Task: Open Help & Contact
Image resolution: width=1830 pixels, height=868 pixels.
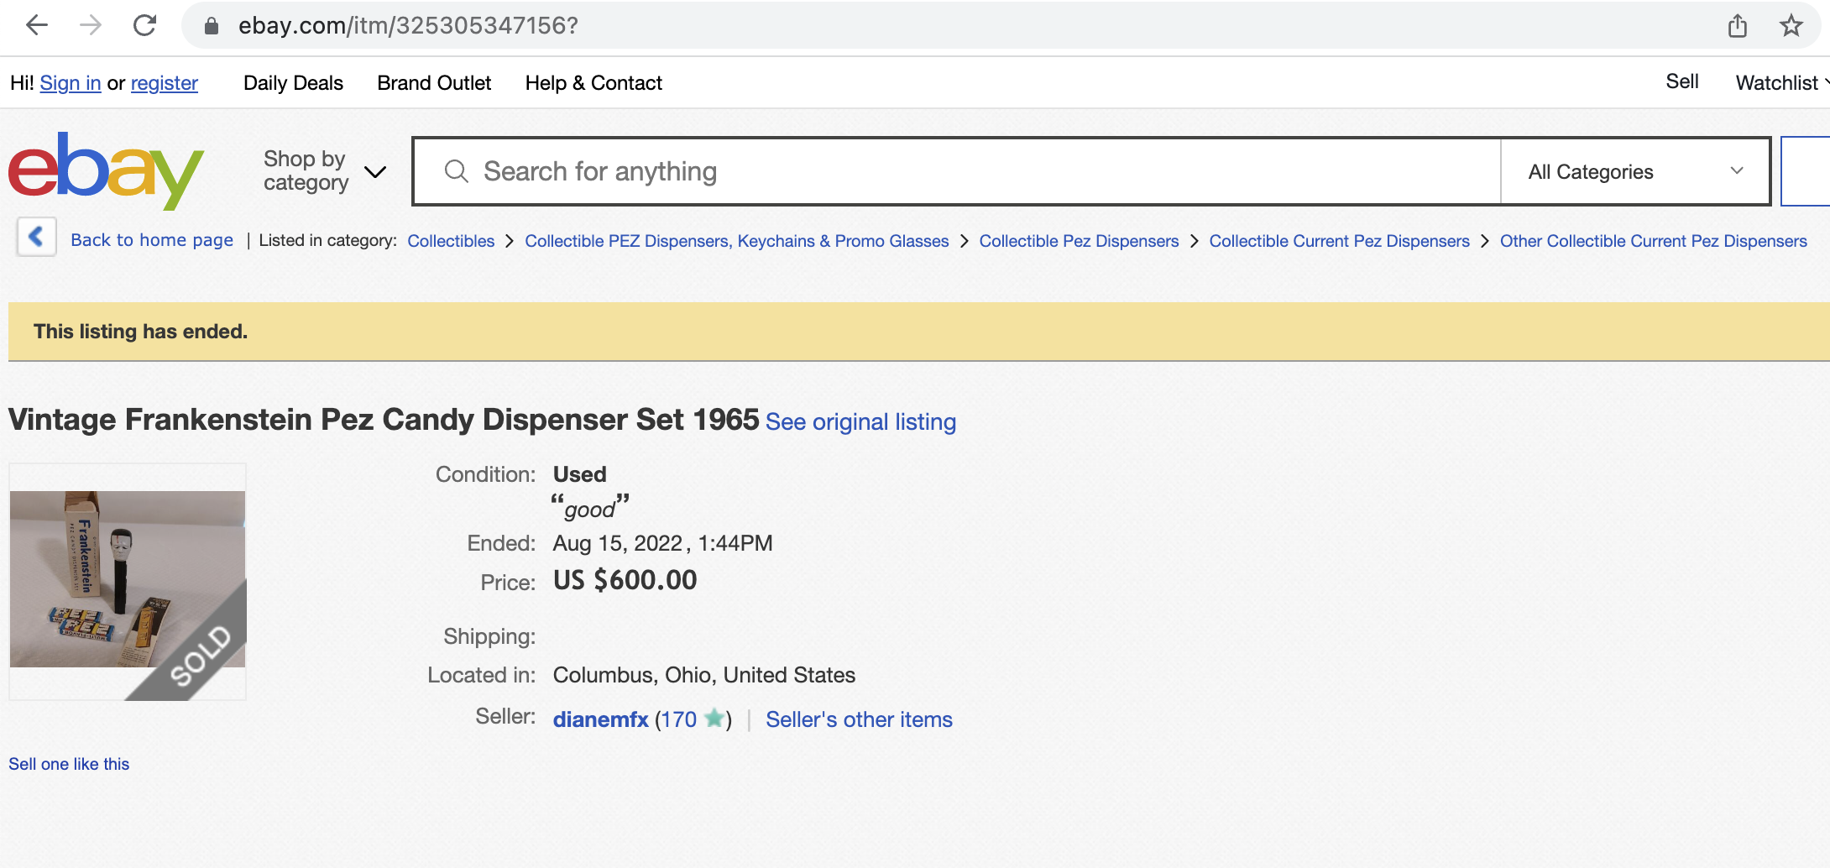Action: (x=593, y=83)
